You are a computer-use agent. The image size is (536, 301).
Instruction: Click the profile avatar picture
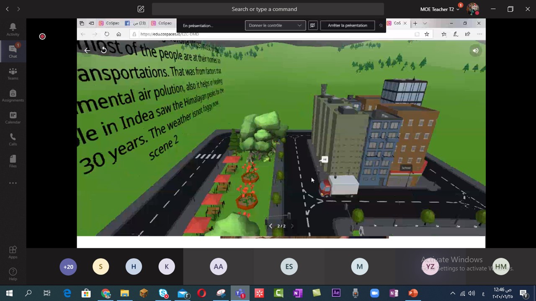coord(473,9)
